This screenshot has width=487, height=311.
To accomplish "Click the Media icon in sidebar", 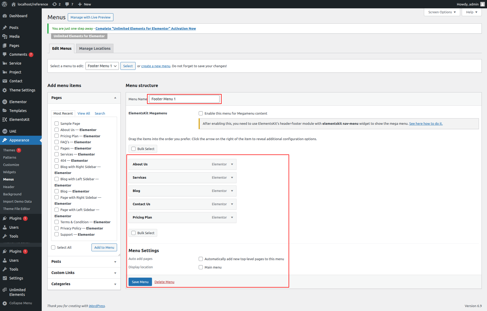I will coord(5,36).
